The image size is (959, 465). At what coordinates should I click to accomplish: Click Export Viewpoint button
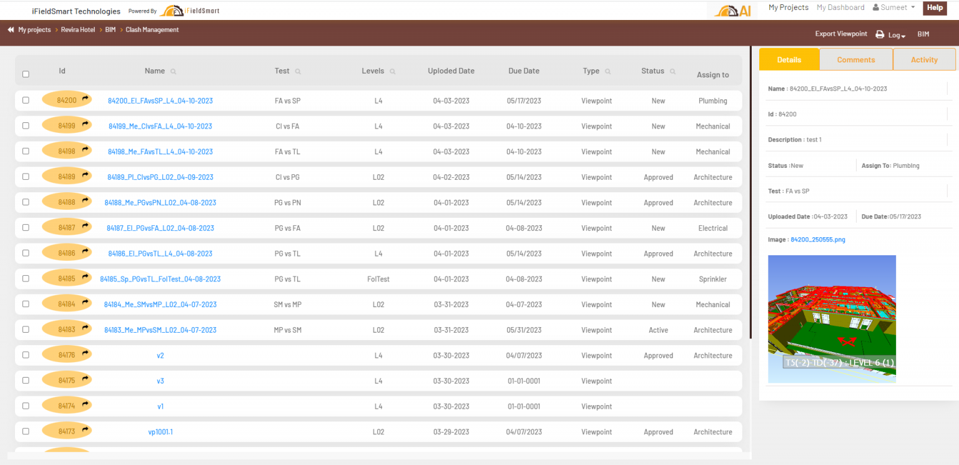(840, 34)
